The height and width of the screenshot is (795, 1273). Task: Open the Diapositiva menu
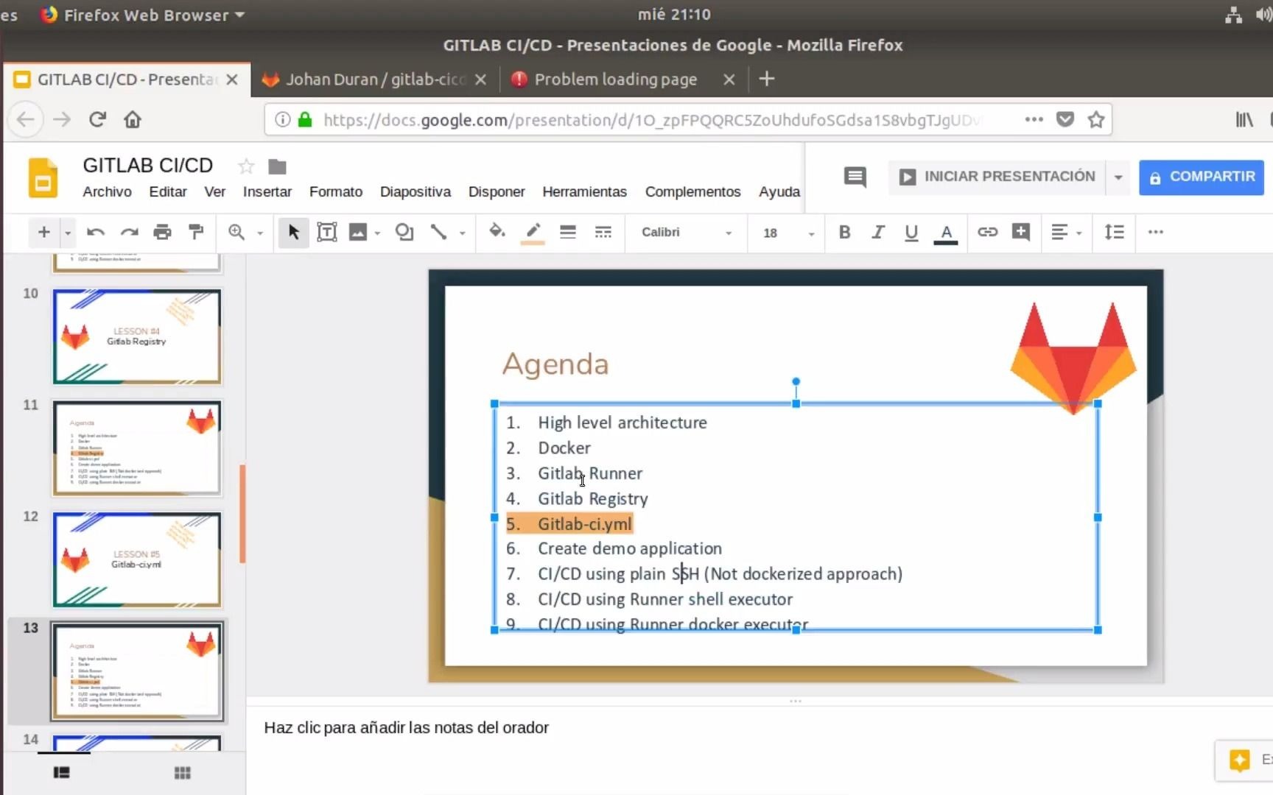415,191
